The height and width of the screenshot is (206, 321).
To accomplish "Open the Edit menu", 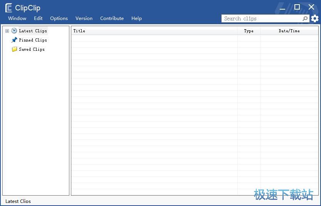I will [x=38, y=18].
